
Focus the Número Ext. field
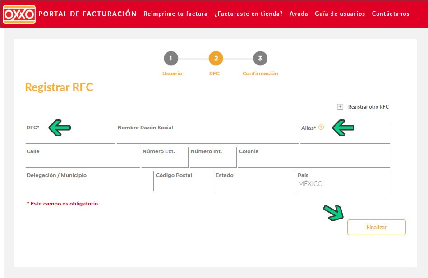(165, 157)
